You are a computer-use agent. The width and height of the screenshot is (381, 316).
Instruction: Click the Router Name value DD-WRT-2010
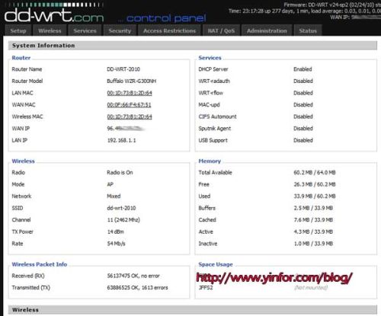point(123,69)
